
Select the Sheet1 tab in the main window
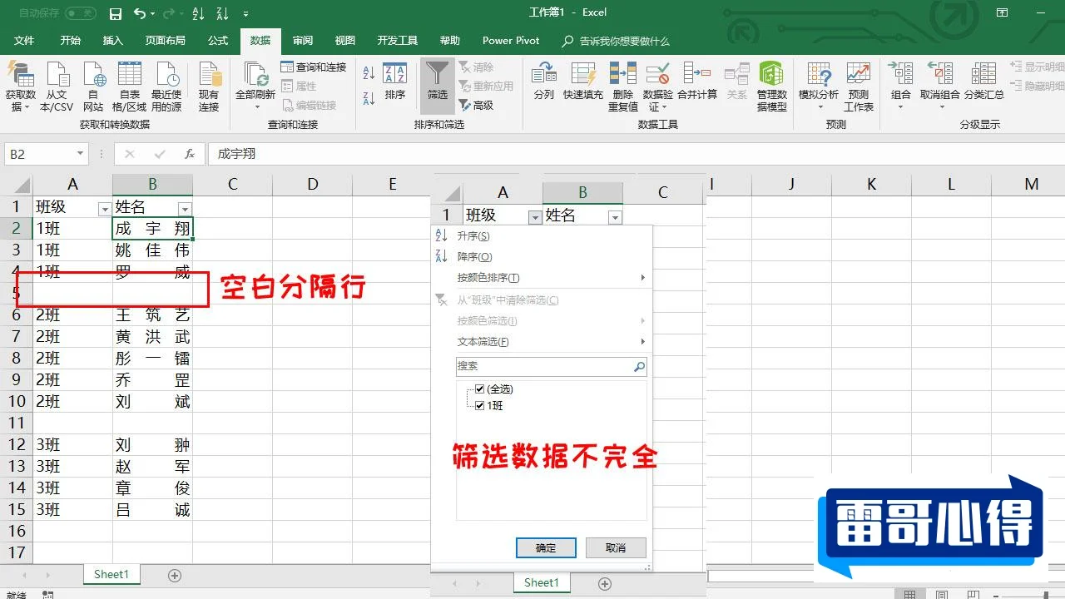pyautogui.click(x=111, y=574)
